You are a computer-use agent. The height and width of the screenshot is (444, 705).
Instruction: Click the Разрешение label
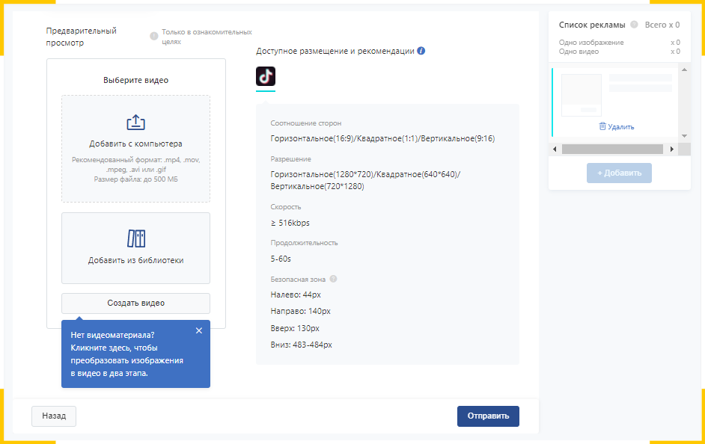(x=290, y=159)
